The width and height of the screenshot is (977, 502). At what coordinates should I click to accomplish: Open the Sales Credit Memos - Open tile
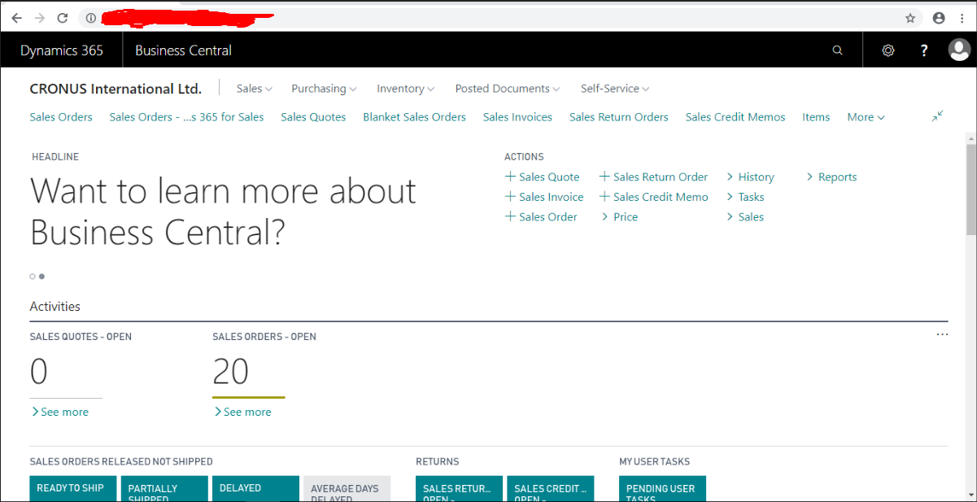tap(551, 489)
